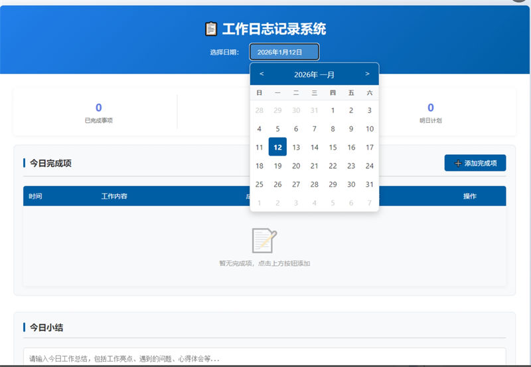Click the 操作 column header
The height and width of the screenshot is (367, 531).
tap(469, 196)
